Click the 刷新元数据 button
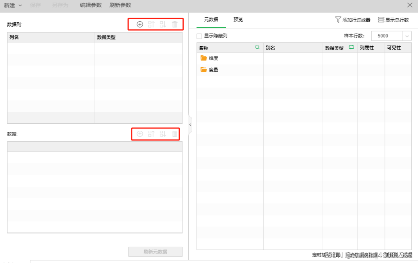 tap(155, 252)
